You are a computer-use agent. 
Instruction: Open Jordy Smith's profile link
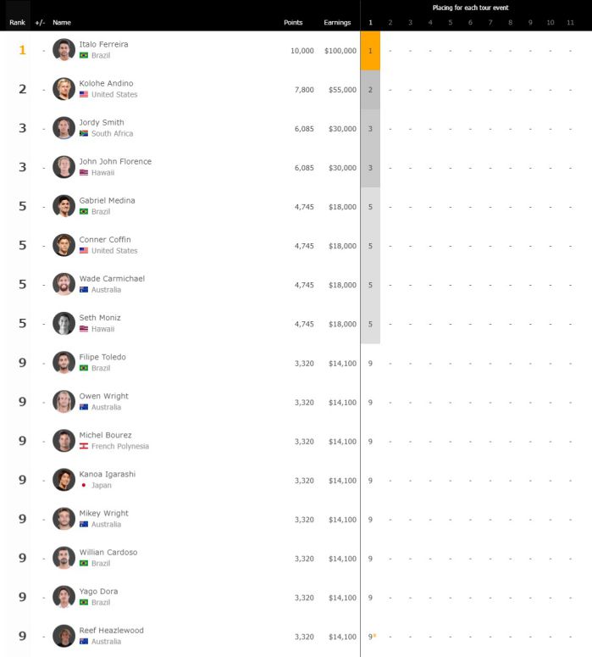(x=102, y=122)
